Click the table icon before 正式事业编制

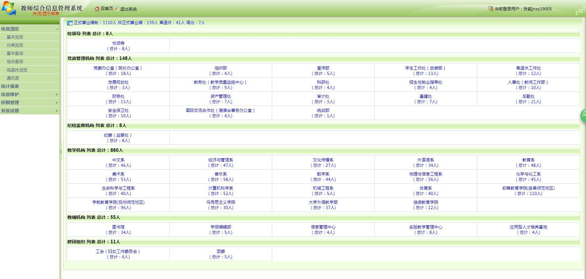click(70, 23)
